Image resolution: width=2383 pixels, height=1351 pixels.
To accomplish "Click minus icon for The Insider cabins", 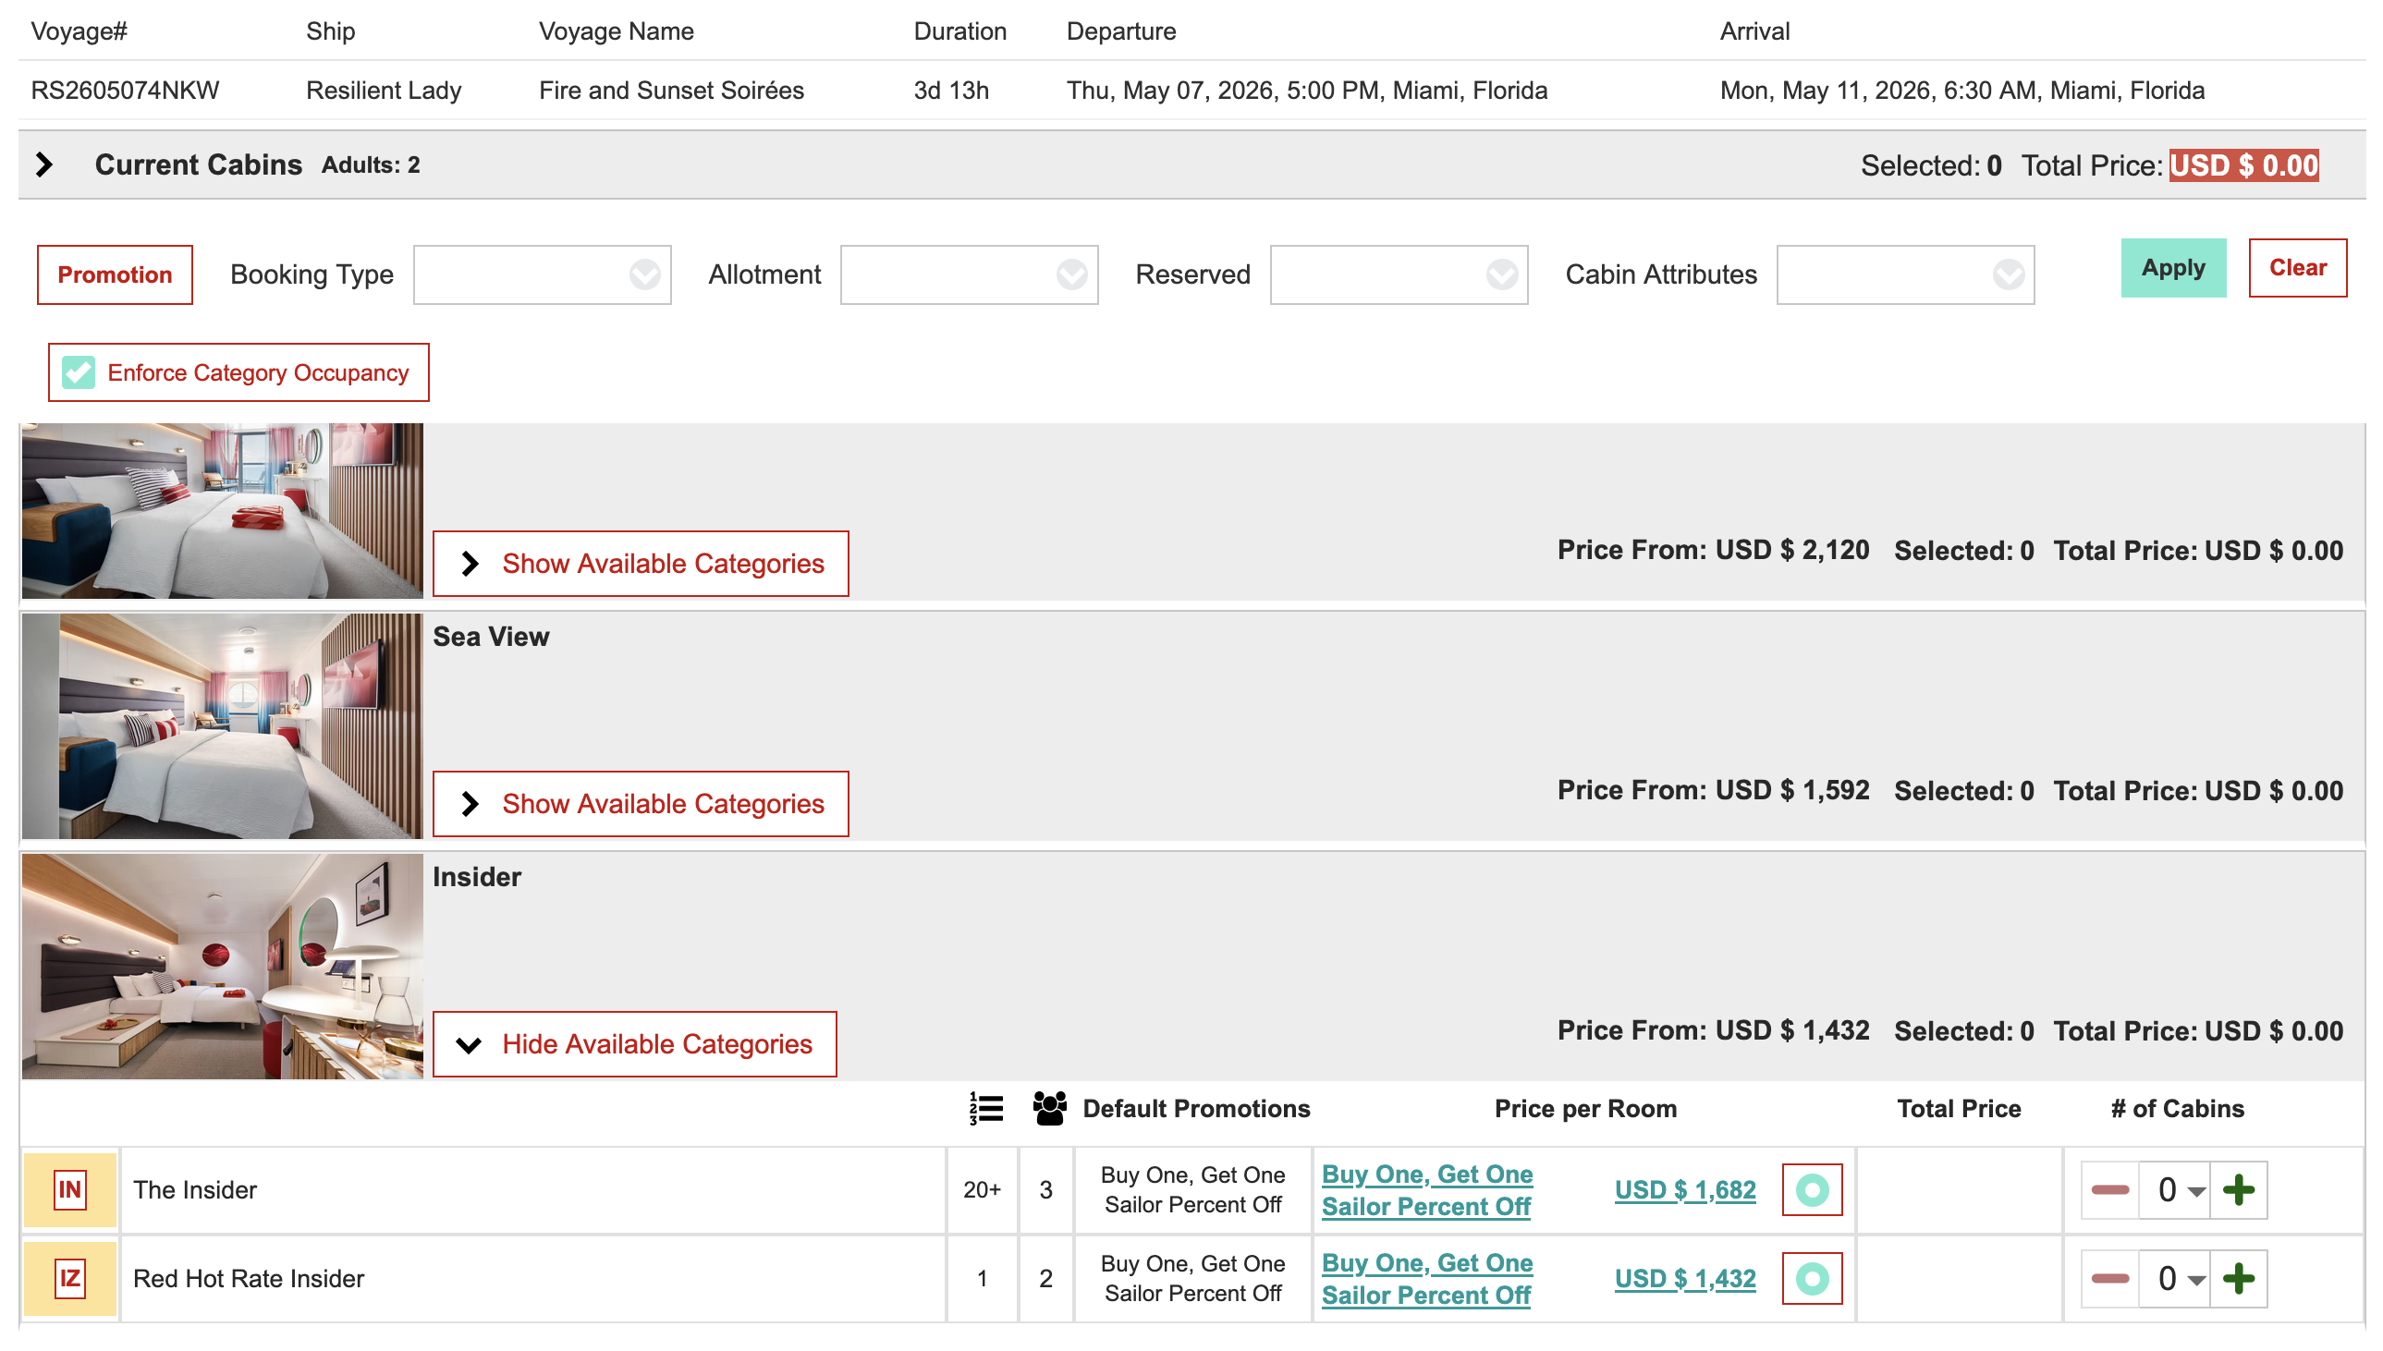I will [2109, 1189].
